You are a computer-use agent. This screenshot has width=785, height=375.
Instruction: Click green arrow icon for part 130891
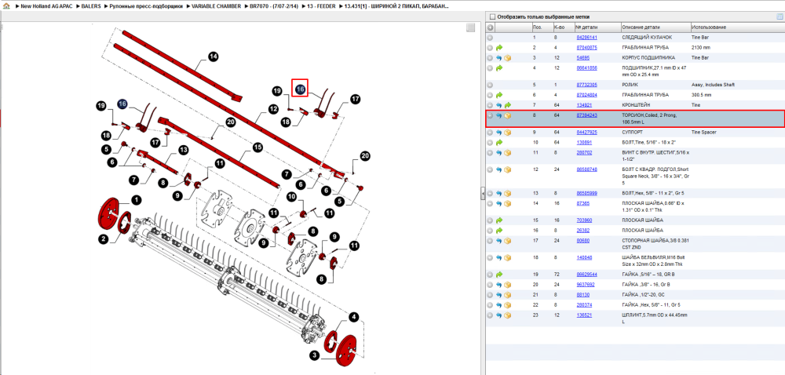pyautogui.click(x=499, y=143)
